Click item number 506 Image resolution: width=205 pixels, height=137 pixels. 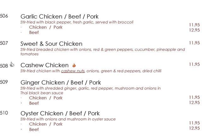tap(4, 16)
